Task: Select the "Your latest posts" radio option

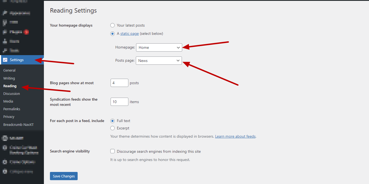Action: pyautogui.click(x=112, y=25)
